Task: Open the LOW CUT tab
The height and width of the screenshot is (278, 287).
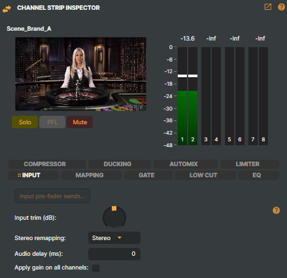Action: [x=205, y=175]
